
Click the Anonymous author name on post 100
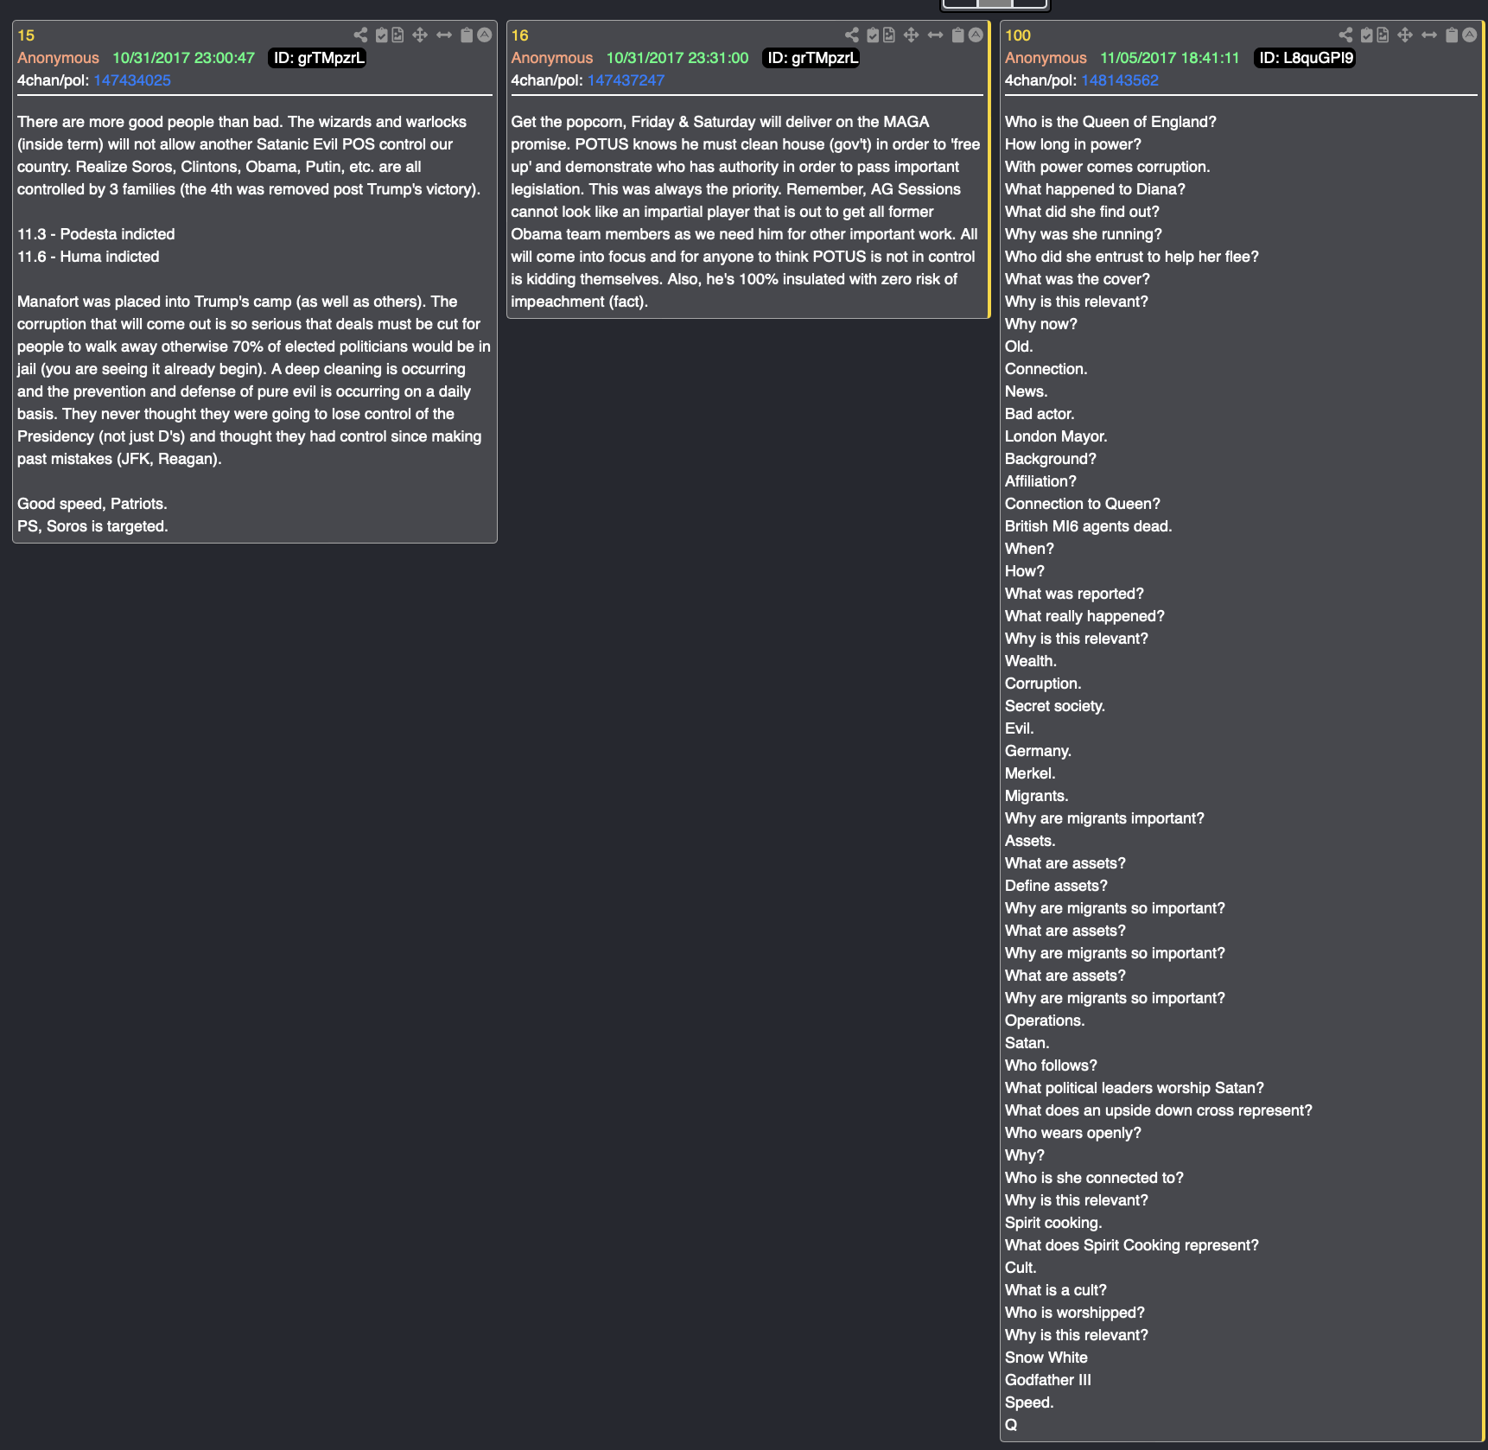pyautogui.click(x=1046, y=58)
